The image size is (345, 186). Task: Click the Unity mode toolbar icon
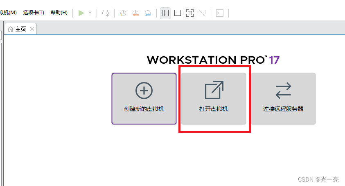coord(202,13)
